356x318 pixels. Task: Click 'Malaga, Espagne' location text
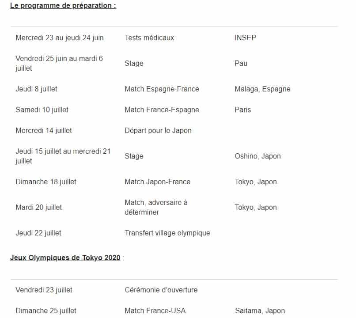click(x=262, y=89)
